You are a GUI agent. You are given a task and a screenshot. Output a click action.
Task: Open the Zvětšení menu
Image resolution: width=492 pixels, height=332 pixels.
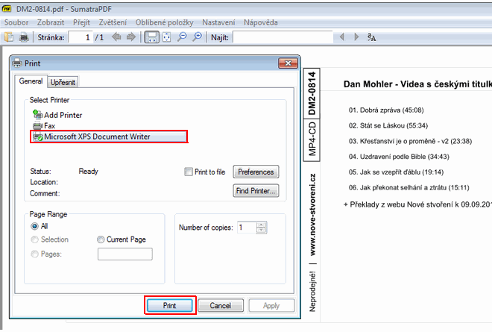pyautogui.click(x=113, y=22)
